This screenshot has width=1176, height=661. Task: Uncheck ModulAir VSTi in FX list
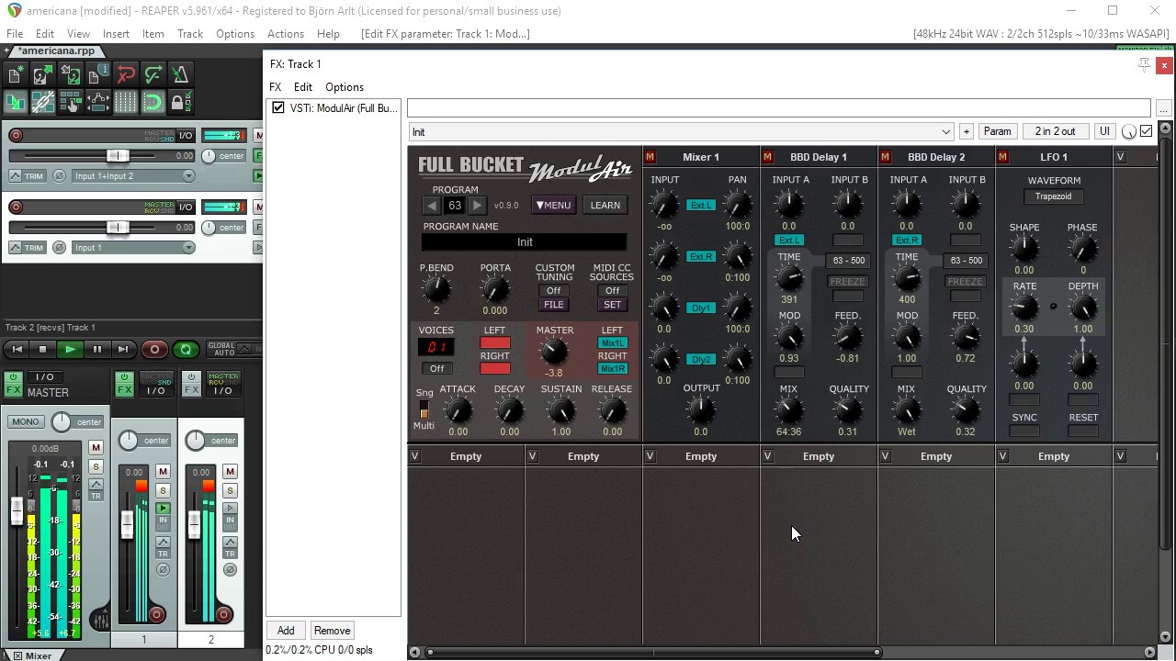point(278,108)
